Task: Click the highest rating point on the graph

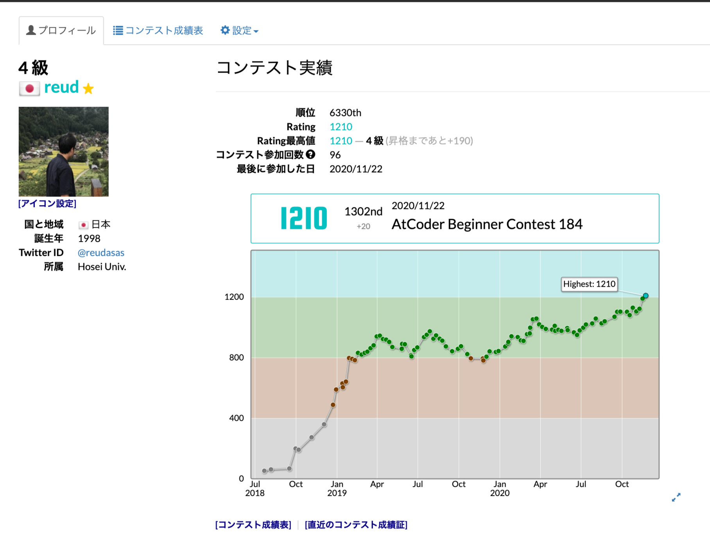Action: click(x=645, y=296)
